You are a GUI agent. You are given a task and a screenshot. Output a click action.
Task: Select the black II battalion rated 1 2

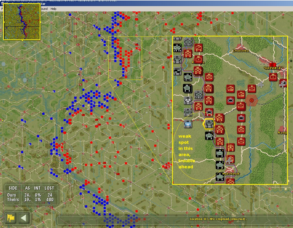[x=220, y=153]
